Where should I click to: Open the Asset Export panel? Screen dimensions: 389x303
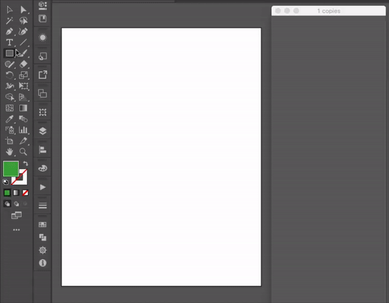pyautogui.click(x=43, y=75)
